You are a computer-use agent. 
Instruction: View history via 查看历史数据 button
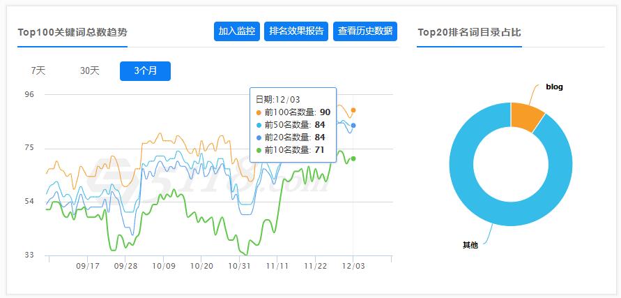[365, 31]
